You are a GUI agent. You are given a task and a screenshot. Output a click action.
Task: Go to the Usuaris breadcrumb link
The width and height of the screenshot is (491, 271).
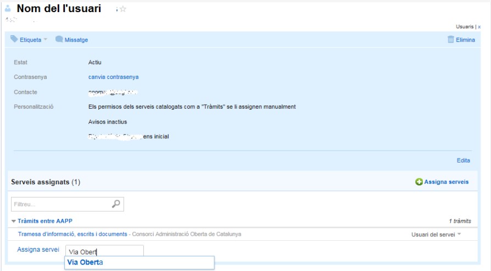pyautogui.click(x=465, y=26)
